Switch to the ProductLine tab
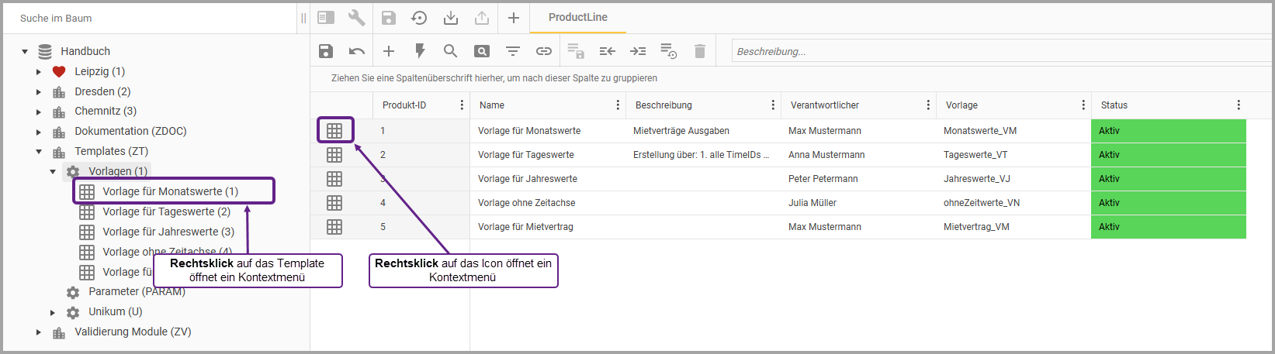This screenshot has width=1275, height=354. click(577, 17)
